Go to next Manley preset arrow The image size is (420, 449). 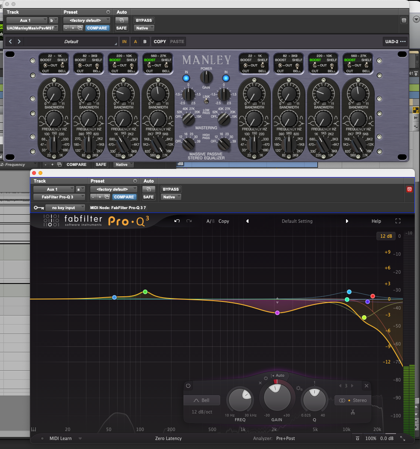coord(19,41)
